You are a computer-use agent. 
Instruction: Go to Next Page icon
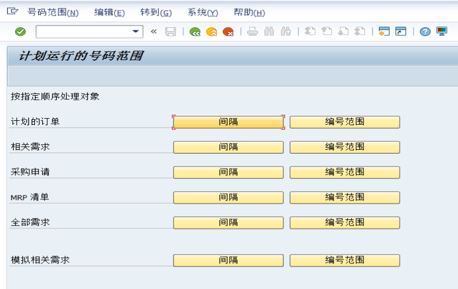pyautogui.click(x=343, y=31)
